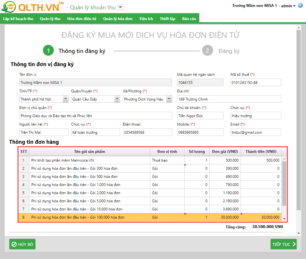Open the Quản lý khoản thu module dropdown
Viewport: 306px width, 259px height.
pos(120,8)
